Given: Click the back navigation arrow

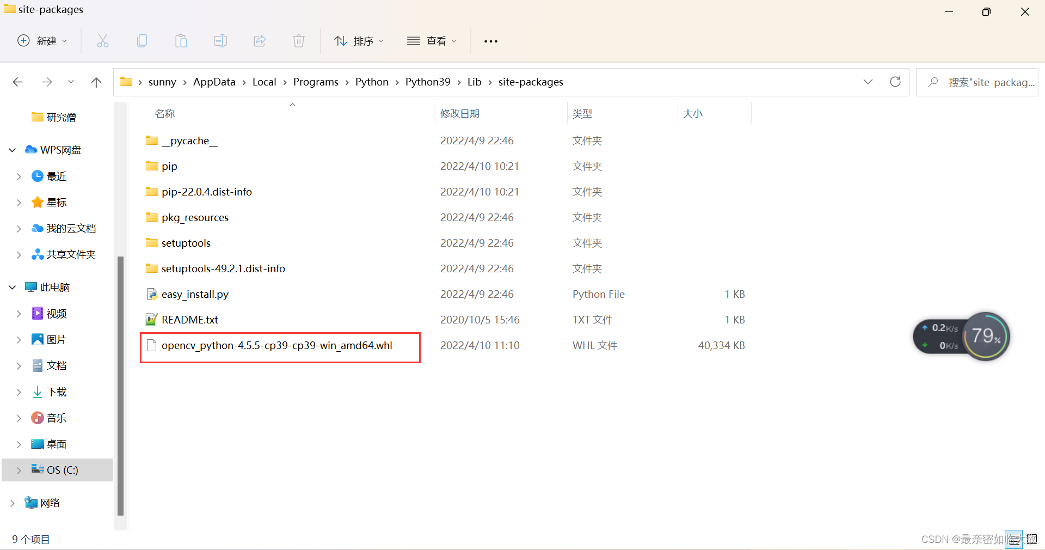Looking at the screenshot, I should pos(17,82).
